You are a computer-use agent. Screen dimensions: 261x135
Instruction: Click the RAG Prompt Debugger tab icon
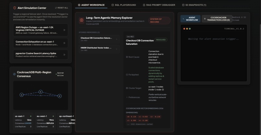144,5
